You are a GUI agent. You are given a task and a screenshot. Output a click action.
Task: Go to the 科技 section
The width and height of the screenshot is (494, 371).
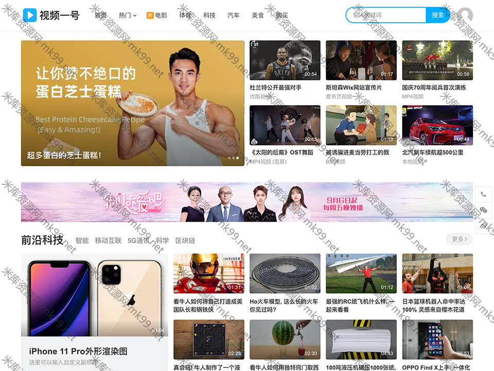(209, 15)
